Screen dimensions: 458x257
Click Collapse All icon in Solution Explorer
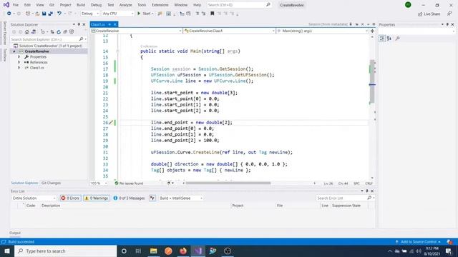(x=65, y=32)
